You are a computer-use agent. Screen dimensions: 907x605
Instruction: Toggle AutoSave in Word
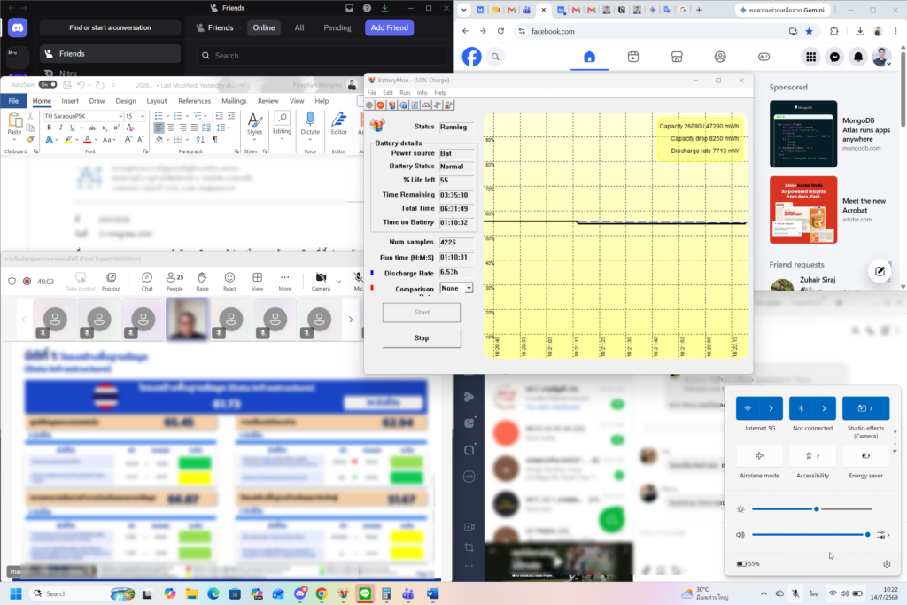[x=48, y=84]
